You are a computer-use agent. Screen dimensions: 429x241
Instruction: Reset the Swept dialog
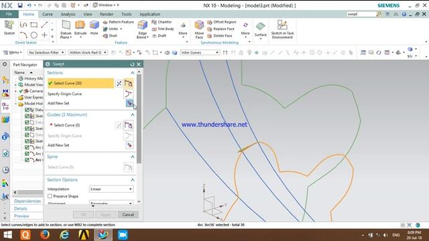tap(133, 64)
